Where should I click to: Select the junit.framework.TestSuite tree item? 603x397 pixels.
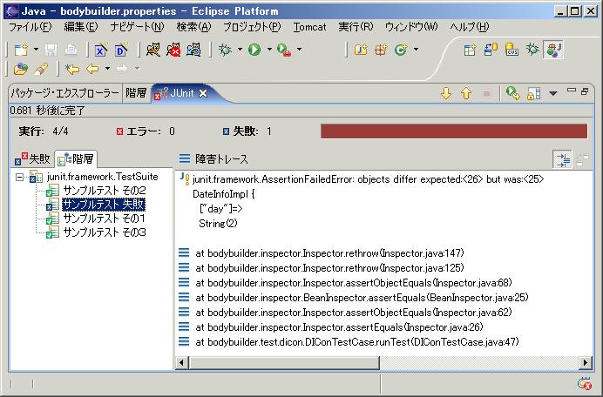(x=103, y=177)
